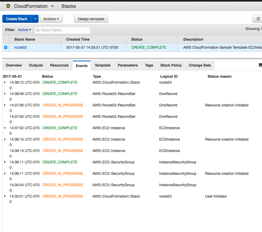Click DnsRecord logical ID in 14:37:05 event
Viewport: 262px width, 232px height.
168,117
